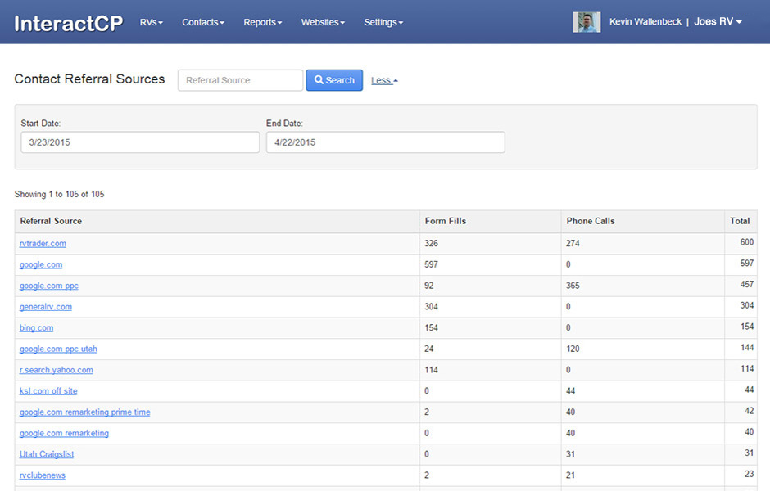The height and width of the screenshot is (491, 770).
Task: Select the 600 total for rvtrader.com
Action: [741, 242]
